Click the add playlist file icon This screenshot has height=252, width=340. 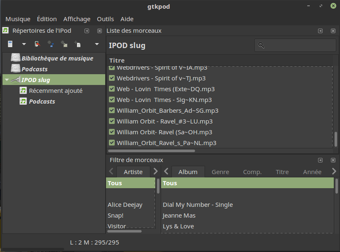(77, 44)
